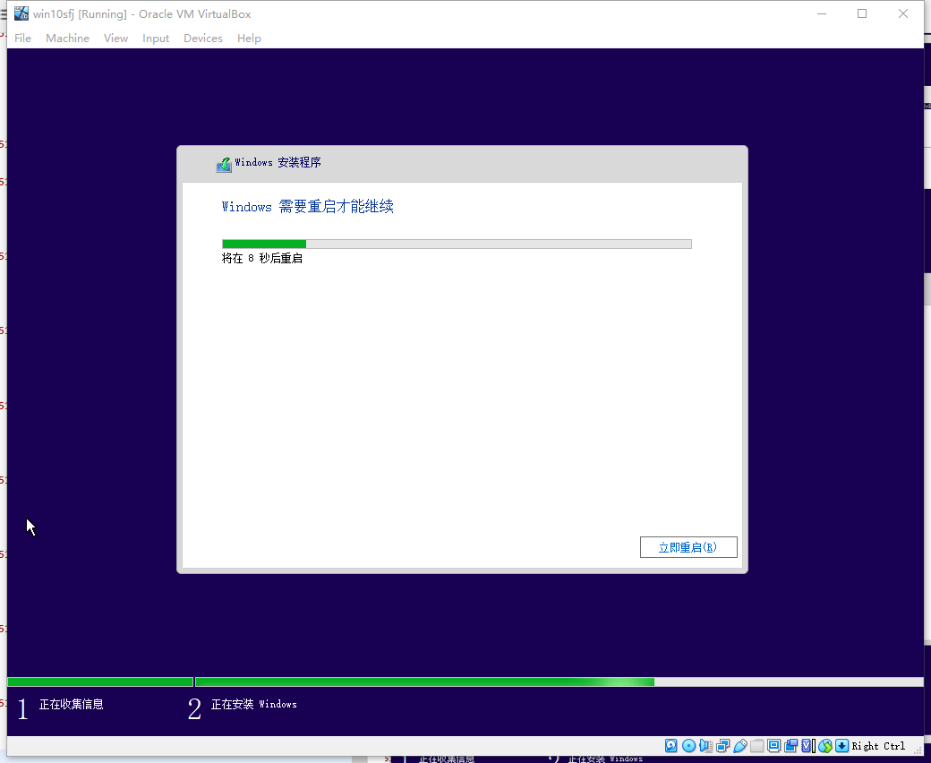
Task: Click the 正在收集信息 step label
Action: (x=72, y=704)
